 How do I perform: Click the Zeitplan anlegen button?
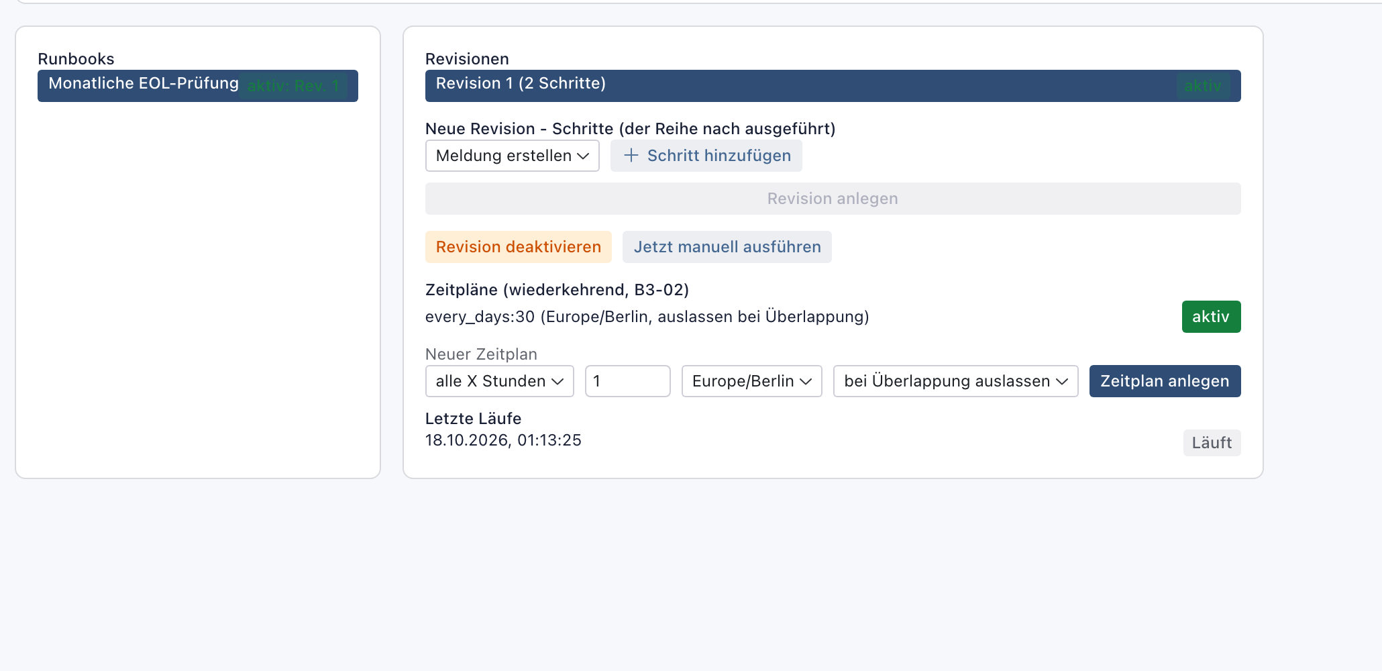[1165, 381]
